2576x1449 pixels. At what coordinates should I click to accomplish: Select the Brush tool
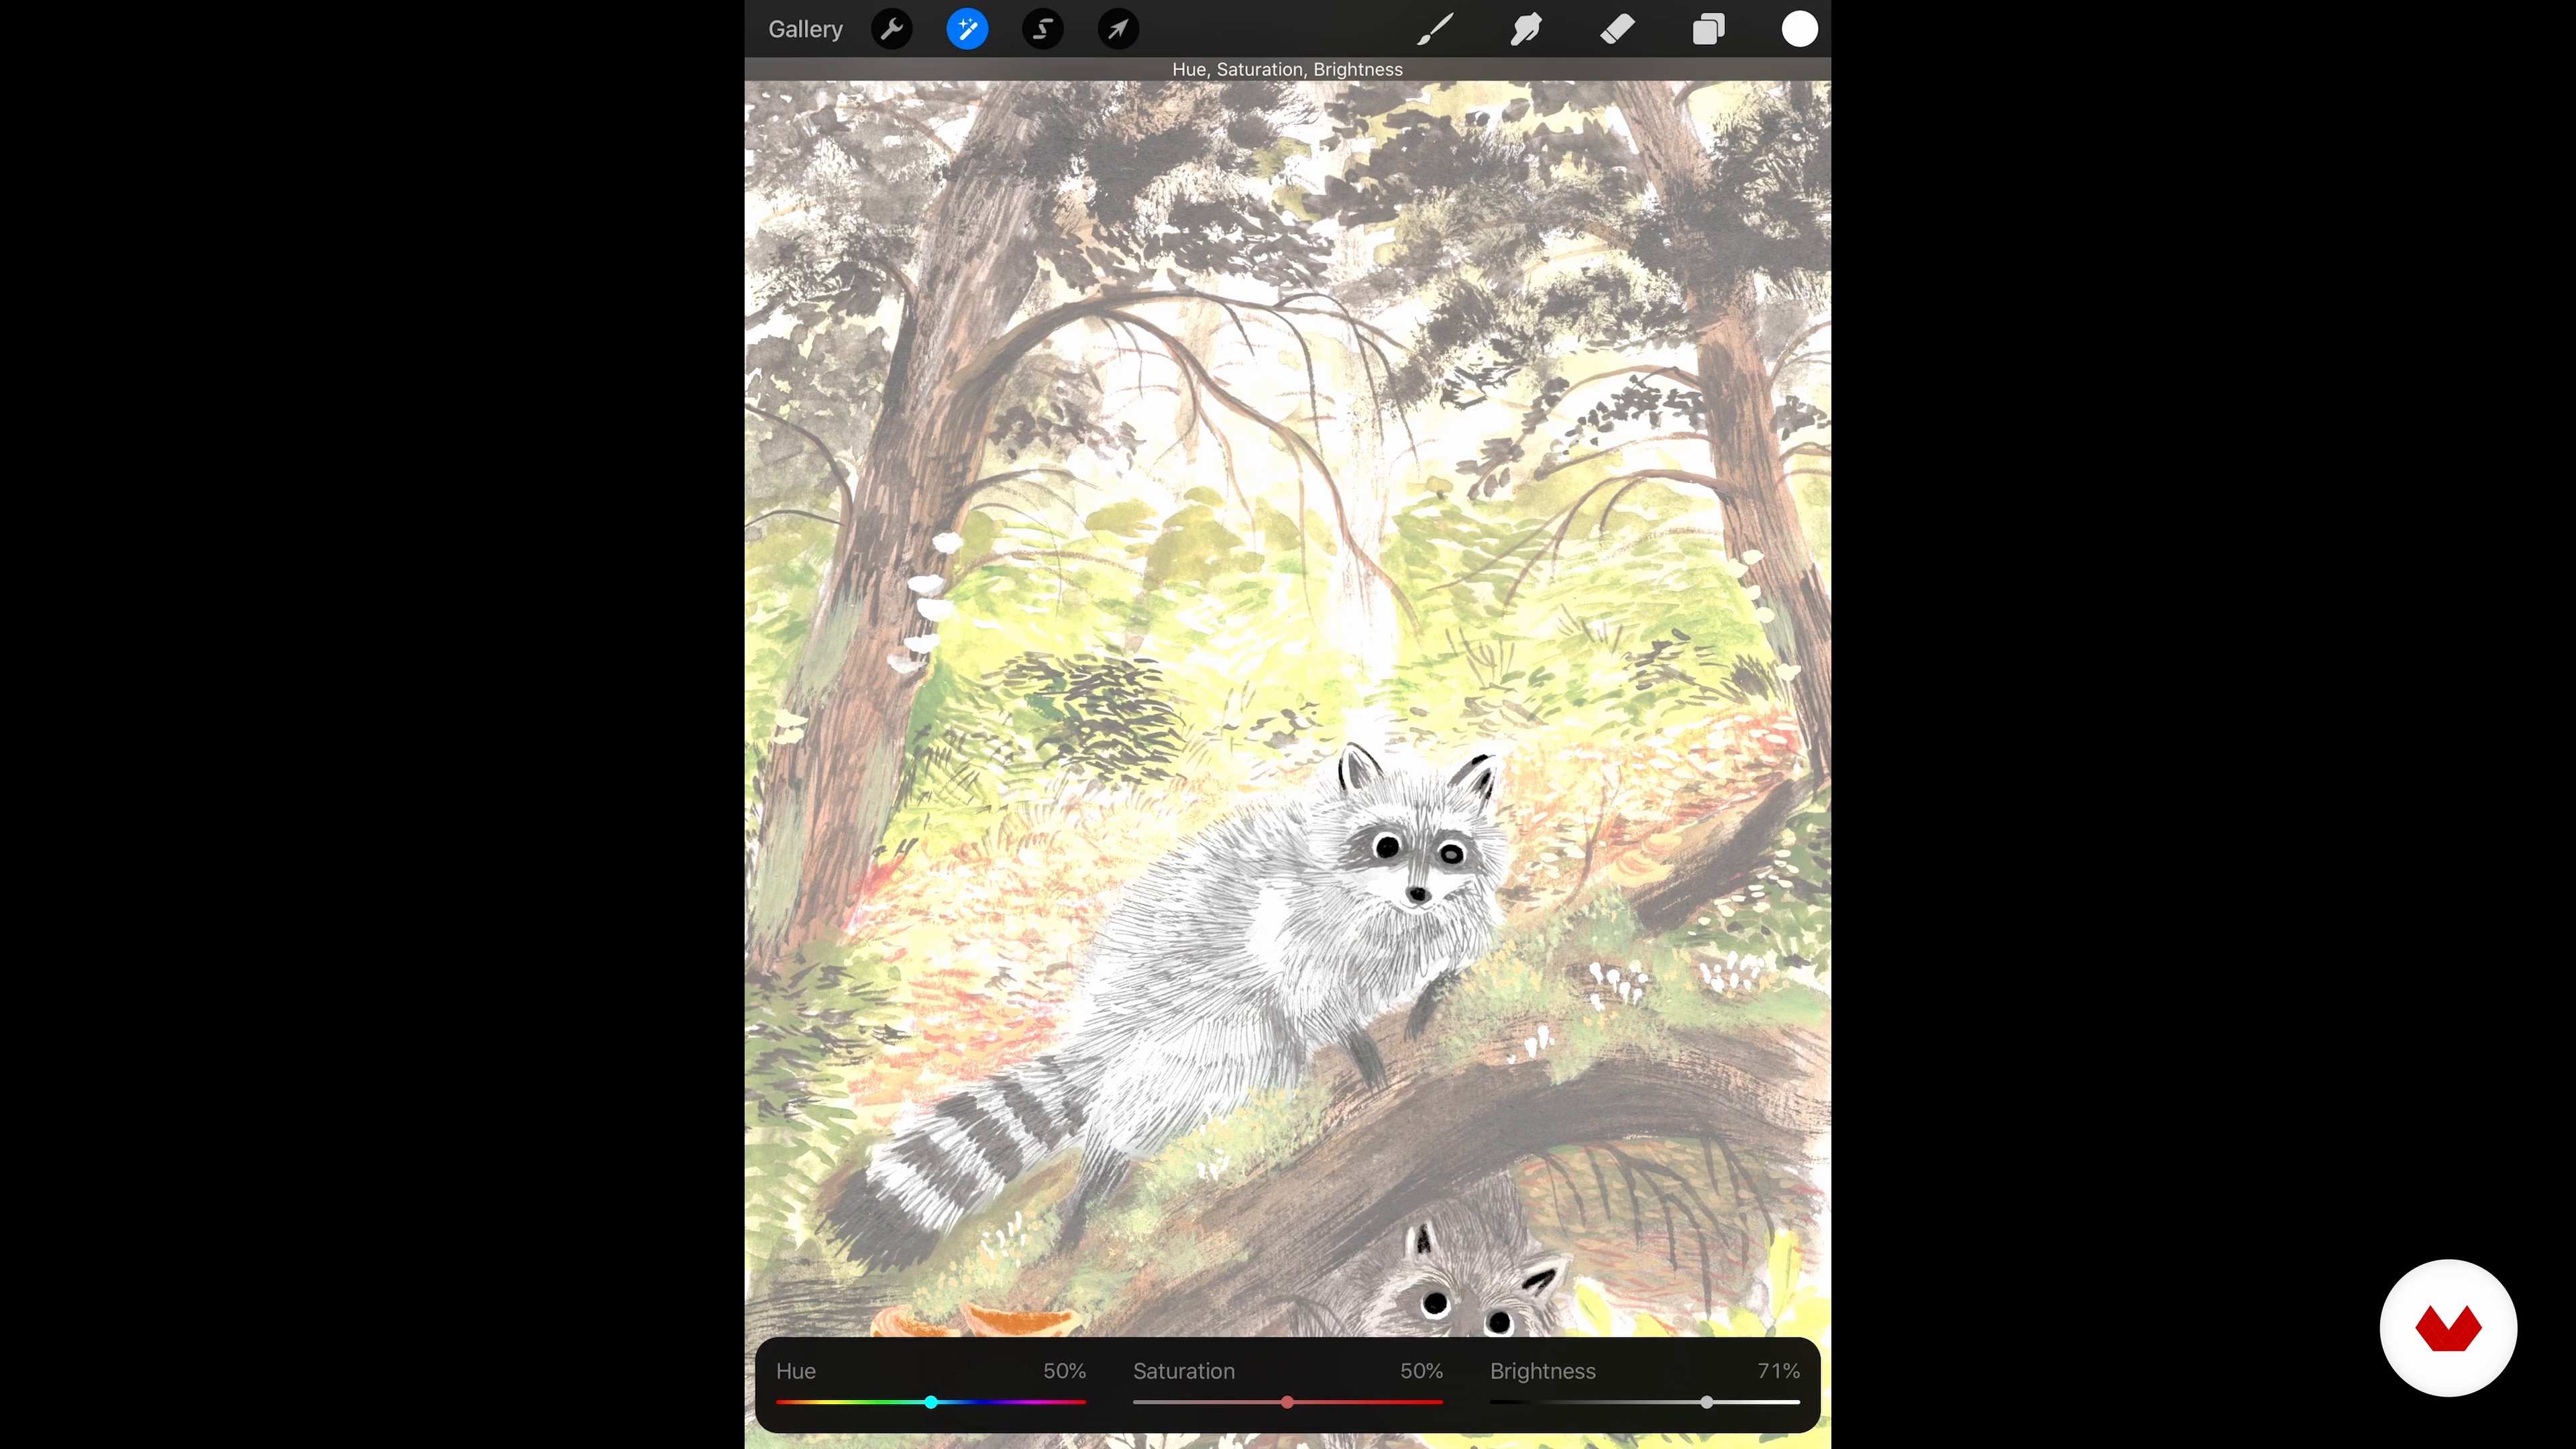click(x=1435, y=29)
